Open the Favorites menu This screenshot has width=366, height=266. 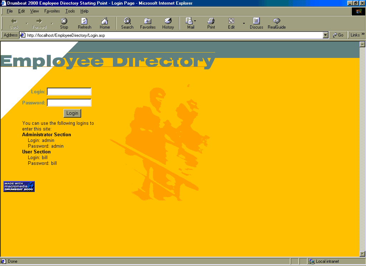pyautogui.click(x=52, y=11)
